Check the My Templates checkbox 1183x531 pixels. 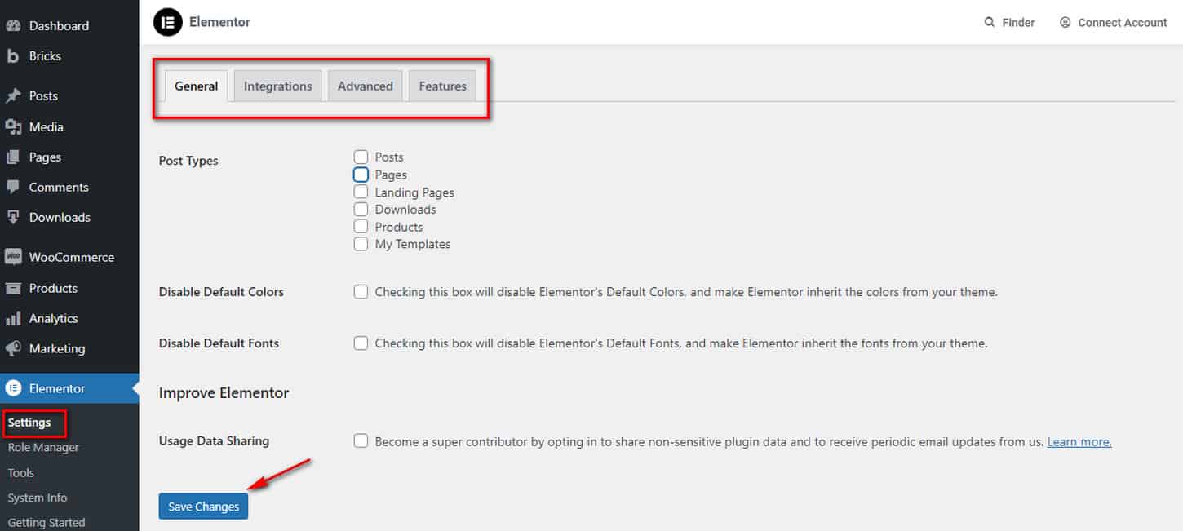361,244
